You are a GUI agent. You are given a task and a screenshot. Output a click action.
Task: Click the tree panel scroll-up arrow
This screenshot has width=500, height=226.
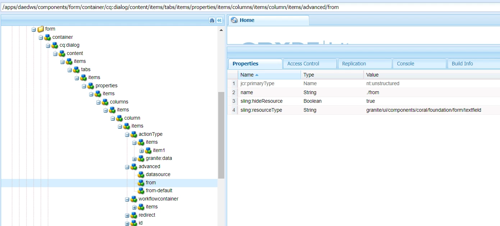pyautogui.click(x=221, y=30)
